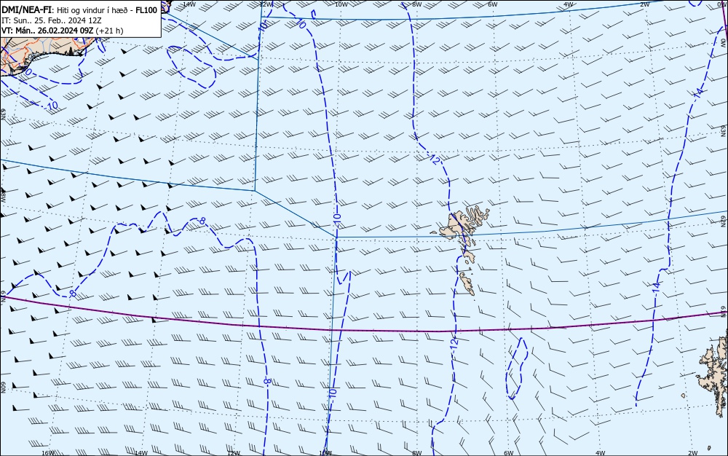Click the '(+21 h)' forecast offset text
The width and height of the screenshot is (728, 456).
click(110, 31)
